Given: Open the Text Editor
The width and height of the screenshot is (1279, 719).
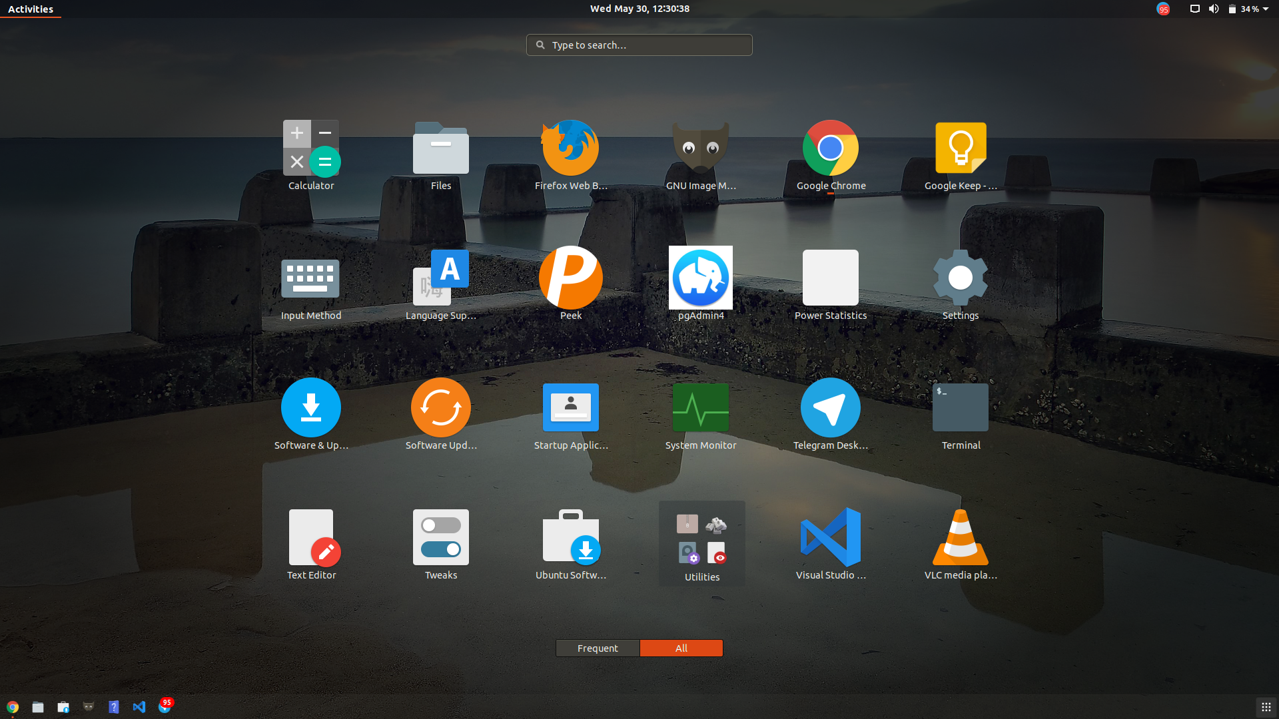Looking at the screenshot, I should pyautogui.click(x=311, y=545).
